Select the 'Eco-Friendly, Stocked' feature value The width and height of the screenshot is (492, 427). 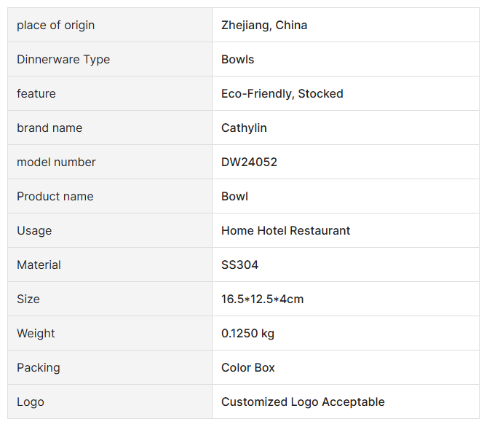282,94
